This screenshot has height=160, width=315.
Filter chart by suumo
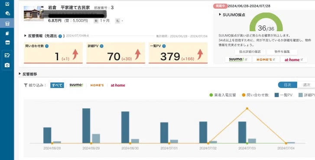tap(76, 85)
